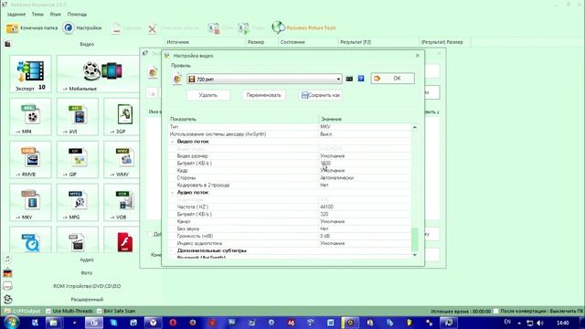Open the 720 рип profile dropdown
585x329 pixels.
pyautogui.click(x=264, y=80)
